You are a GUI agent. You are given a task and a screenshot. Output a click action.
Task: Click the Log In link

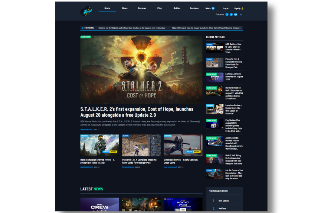coord(226,9)
